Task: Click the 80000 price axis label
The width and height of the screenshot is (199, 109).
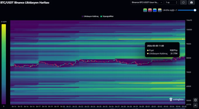Action: click(189, 58)
